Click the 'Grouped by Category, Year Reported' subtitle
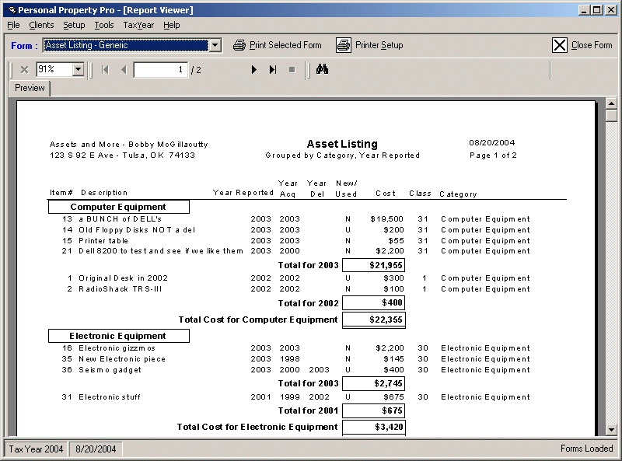Image resolution: width=622 pixels, height=461 pixels. 342,155
